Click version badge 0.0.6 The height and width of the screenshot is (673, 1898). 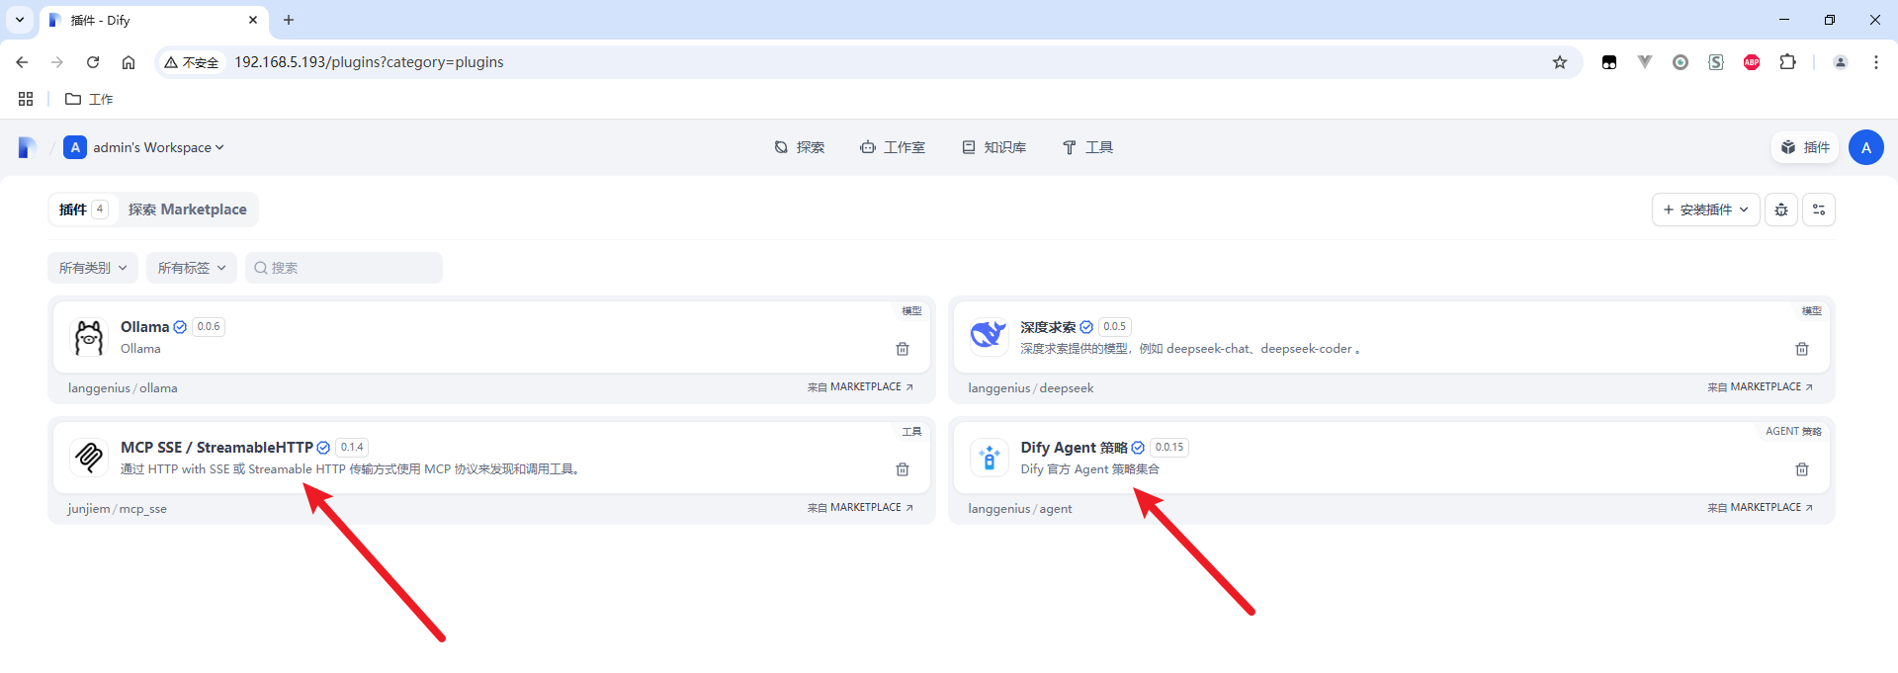point(209,327)
